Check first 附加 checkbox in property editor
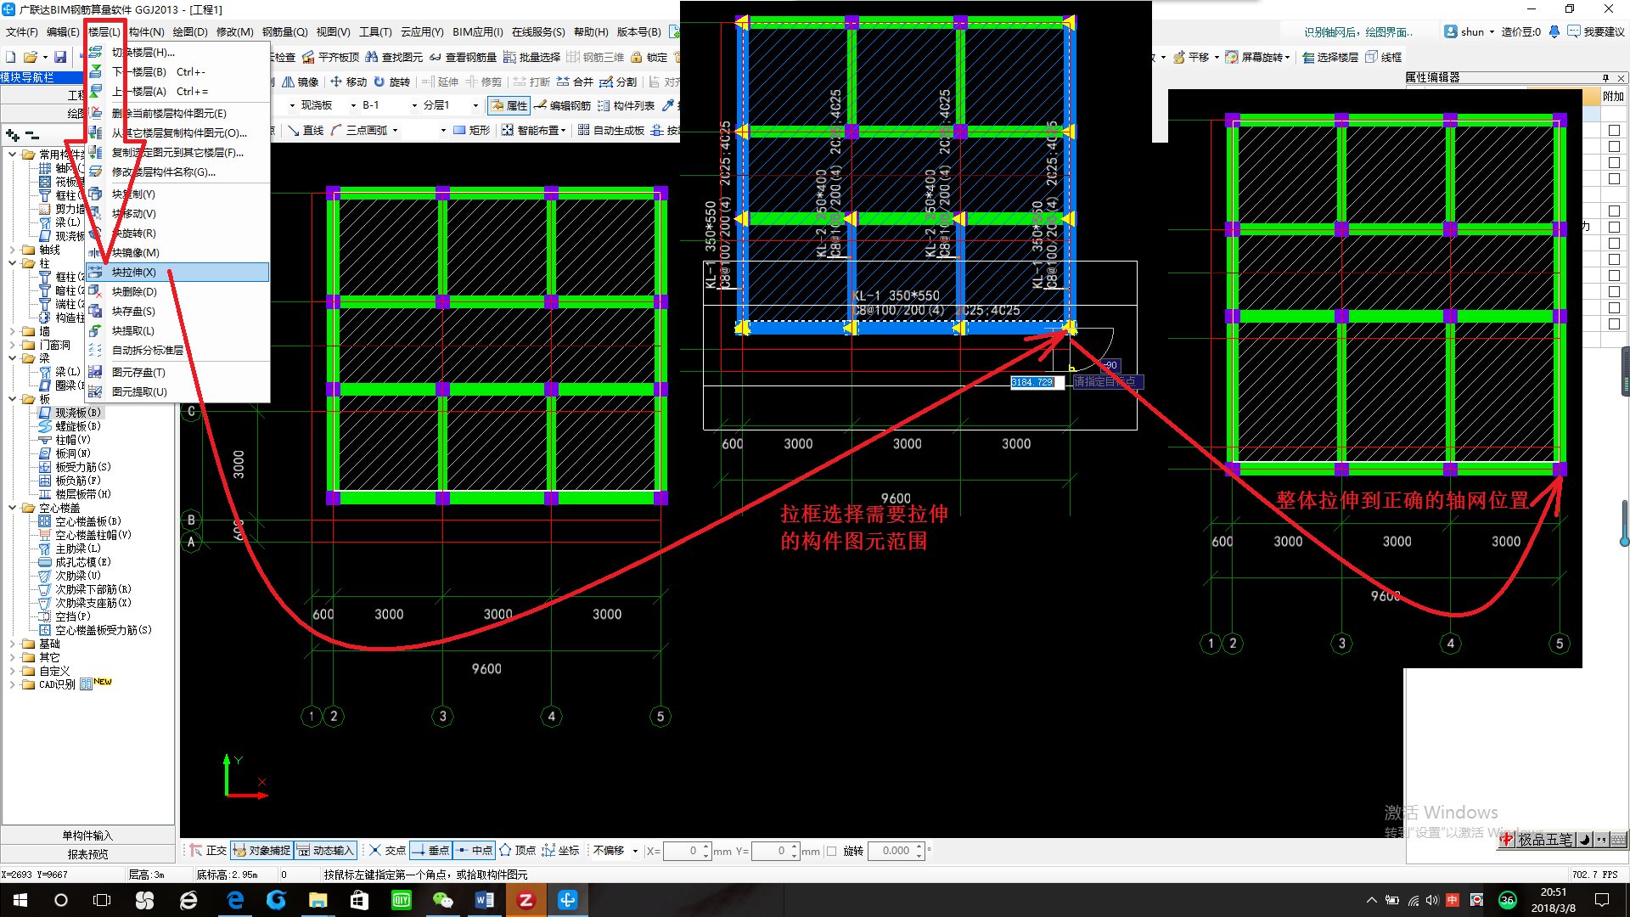This screenshot has width=1630, height=917. pyautogui.click(x=1614, y=130)
